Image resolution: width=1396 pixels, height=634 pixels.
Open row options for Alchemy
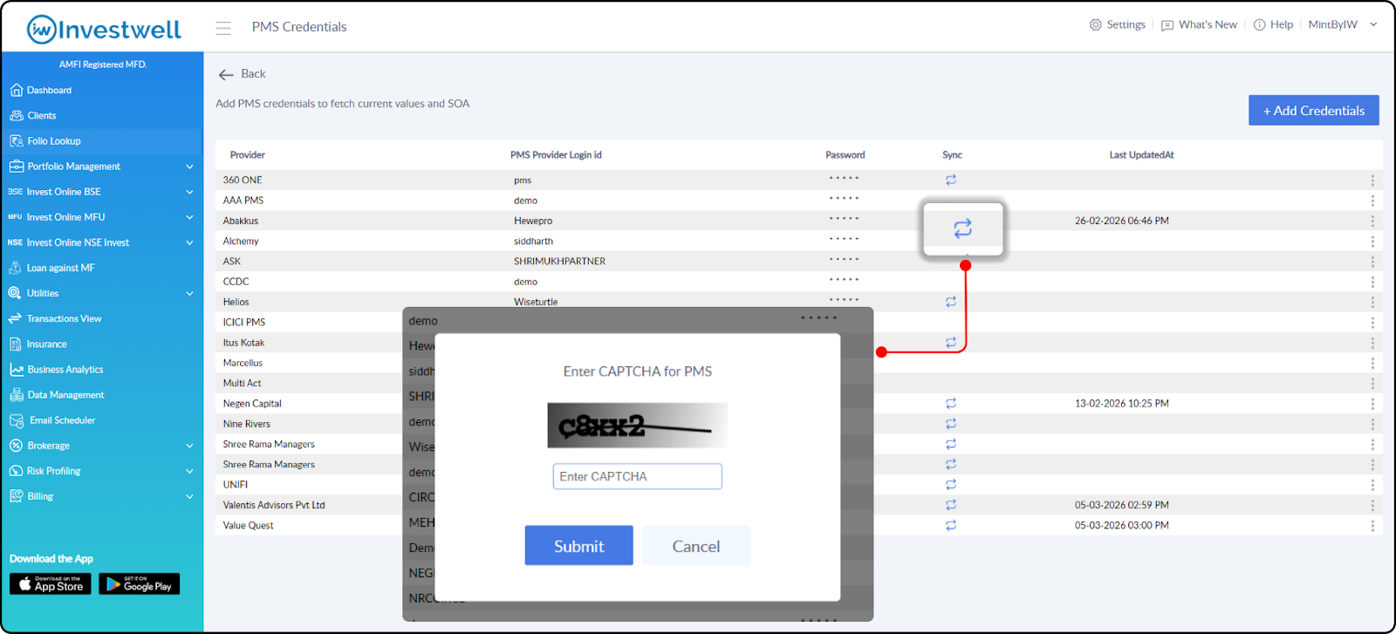[x=1372, y=242]
